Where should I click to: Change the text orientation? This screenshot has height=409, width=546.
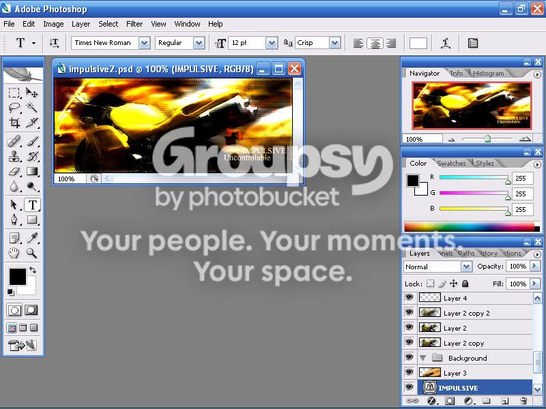(x=54, y=43)
